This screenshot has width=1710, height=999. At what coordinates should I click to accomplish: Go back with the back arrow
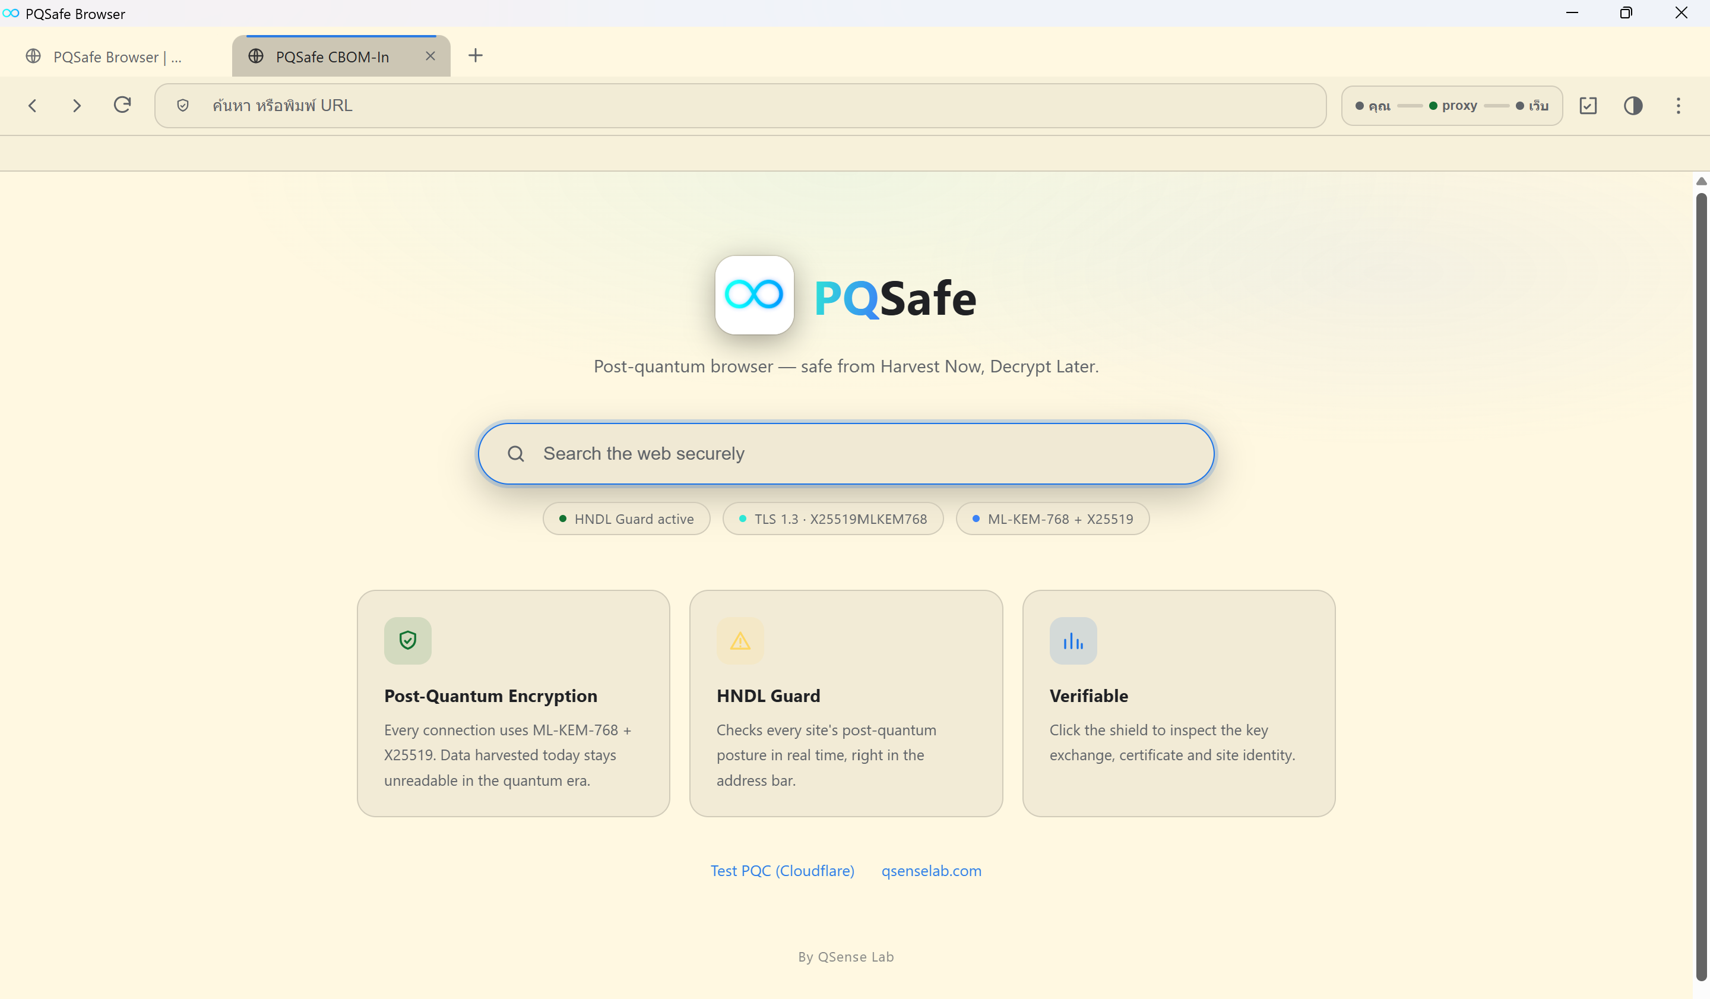click(x=32, y=105)
